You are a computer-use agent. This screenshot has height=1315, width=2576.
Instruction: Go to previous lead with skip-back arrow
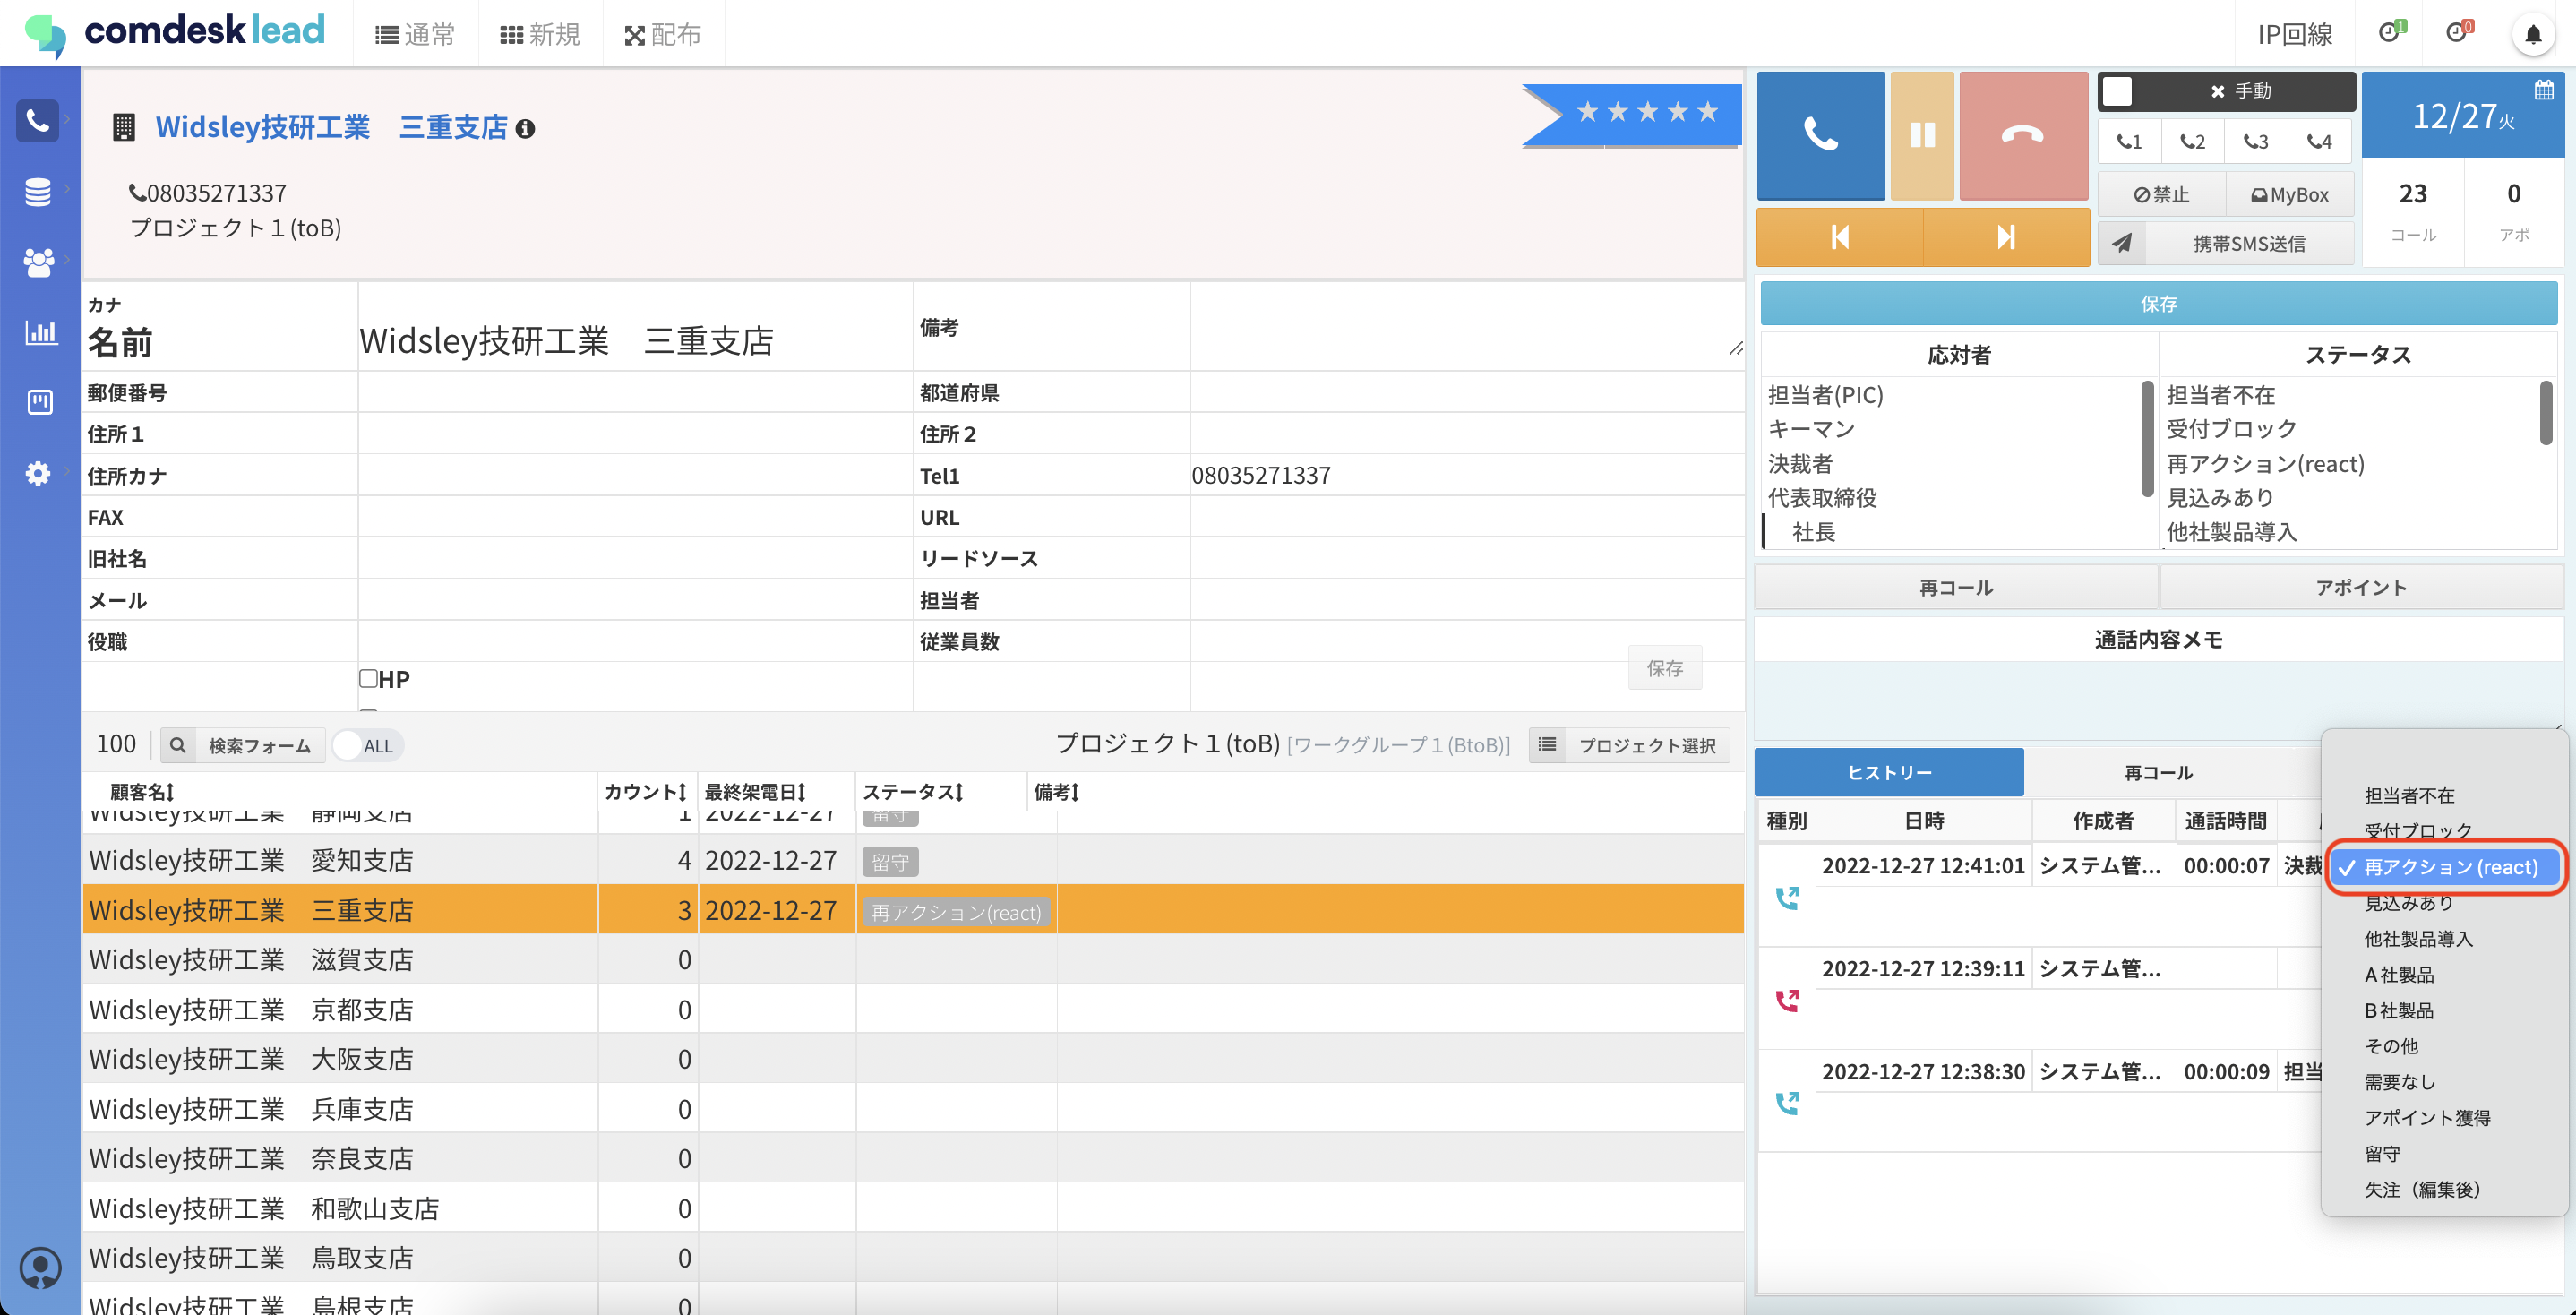pos(1839,237)
